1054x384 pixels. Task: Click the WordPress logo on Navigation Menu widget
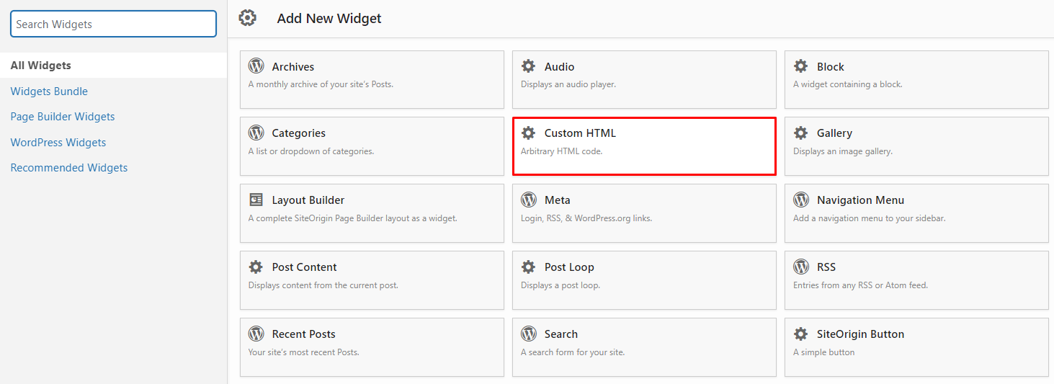[x=800, y=200]
